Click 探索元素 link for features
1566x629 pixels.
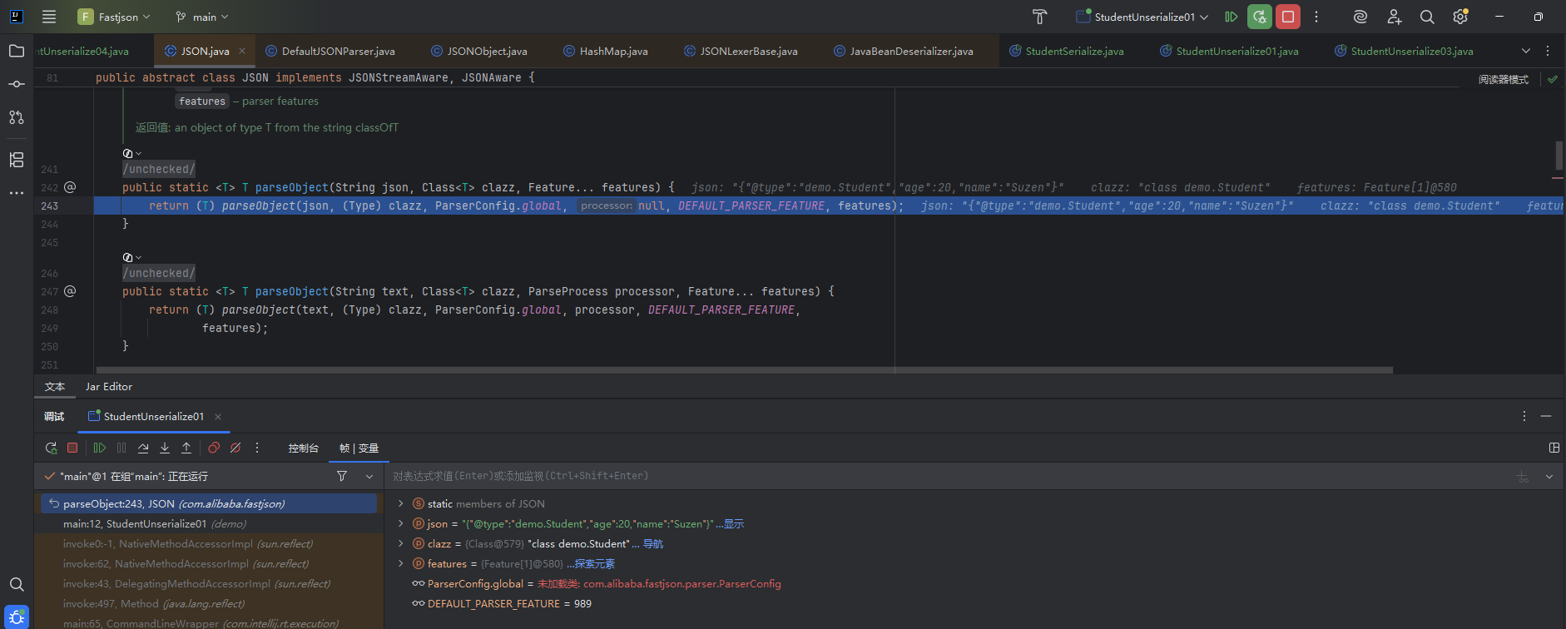594,564
